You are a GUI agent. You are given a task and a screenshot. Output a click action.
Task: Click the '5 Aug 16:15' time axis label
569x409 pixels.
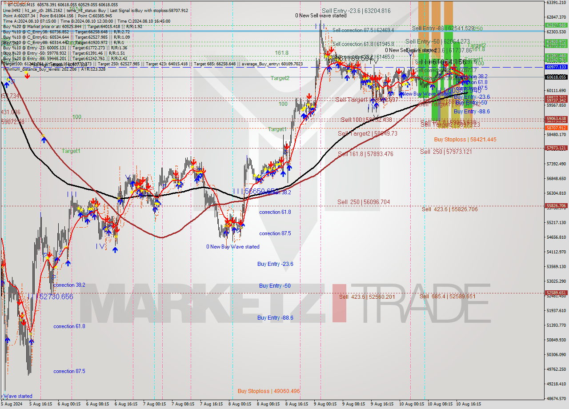pyautogui.click(x=41, y=405)
